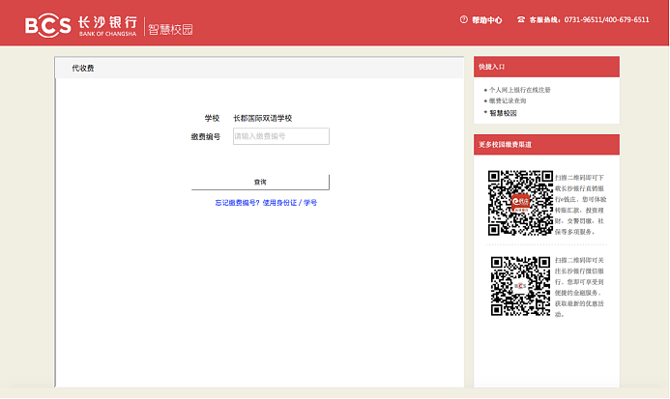Click the 快捷入口 panel header
Image resolution: width=670 pixels, height=399 pixels.
pos(546,67)
